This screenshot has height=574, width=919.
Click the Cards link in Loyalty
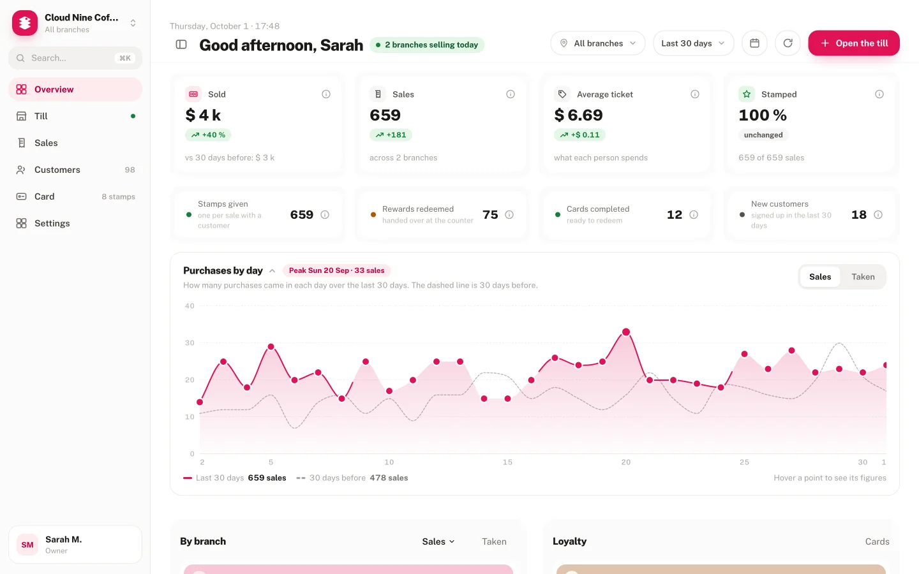[877, 541]
